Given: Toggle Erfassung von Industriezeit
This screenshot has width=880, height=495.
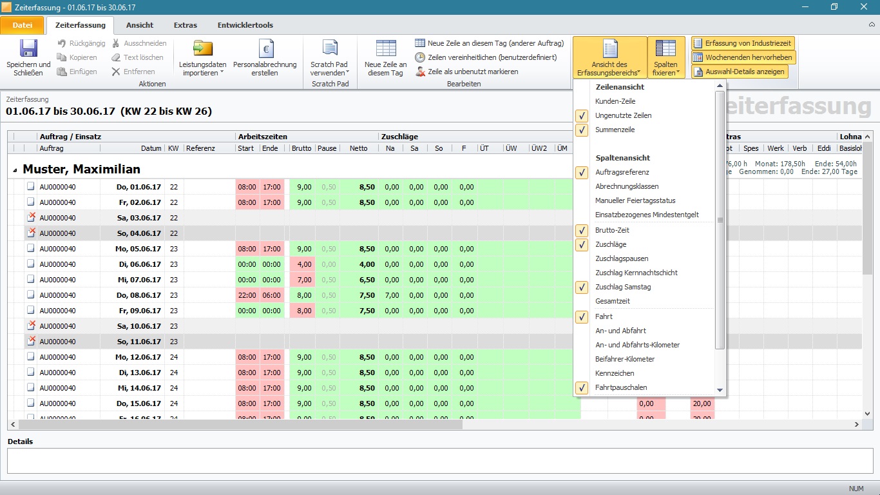Looking at the screenshot, I should [743, 43].
